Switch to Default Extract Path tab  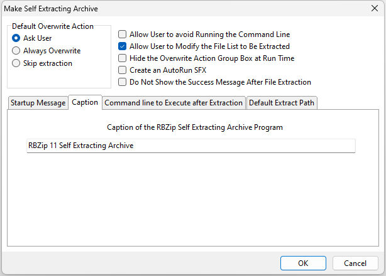(x=282, y=103)
